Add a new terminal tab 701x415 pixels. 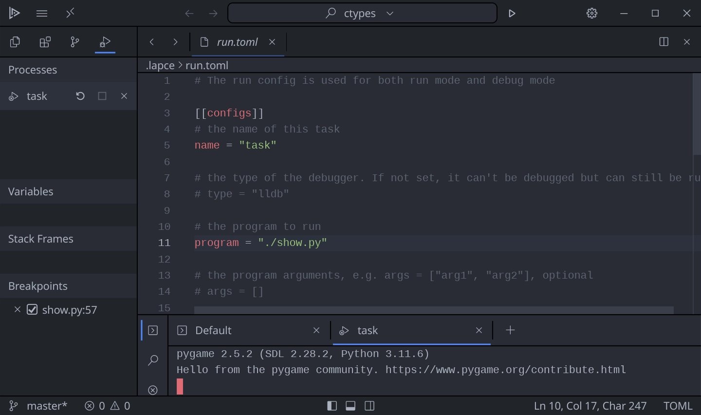click(510, 330)
